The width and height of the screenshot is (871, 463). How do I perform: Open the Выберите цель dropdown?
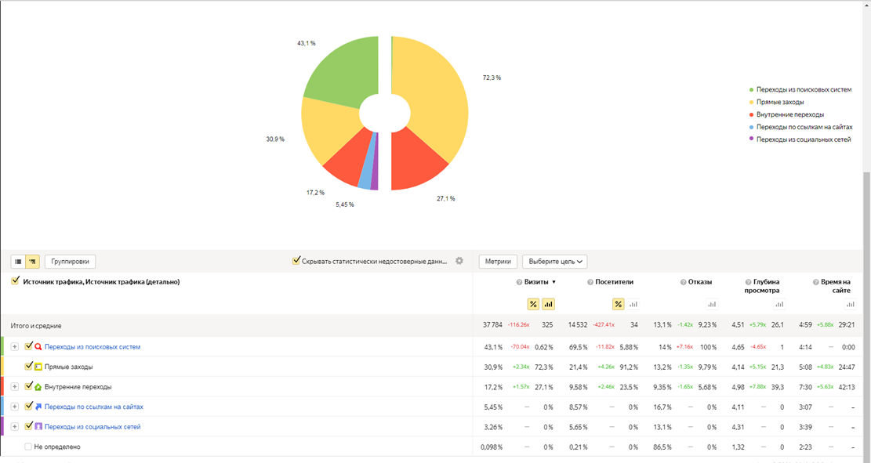point(554,262)
